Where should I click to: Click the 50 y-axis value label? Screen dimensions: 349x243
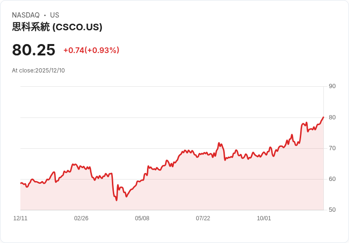click(332, 209)
